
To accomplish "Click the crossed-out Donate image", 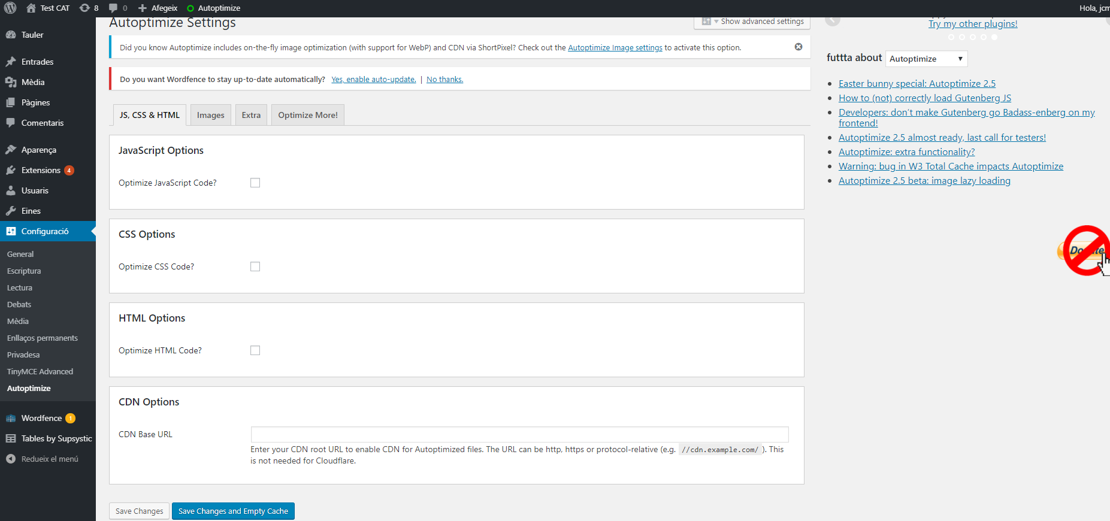I will tap(1085, 250).
